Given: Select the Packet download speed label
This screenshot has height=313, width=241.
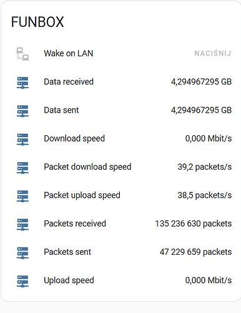Looking at the screenshot, I should pos(87,167).
